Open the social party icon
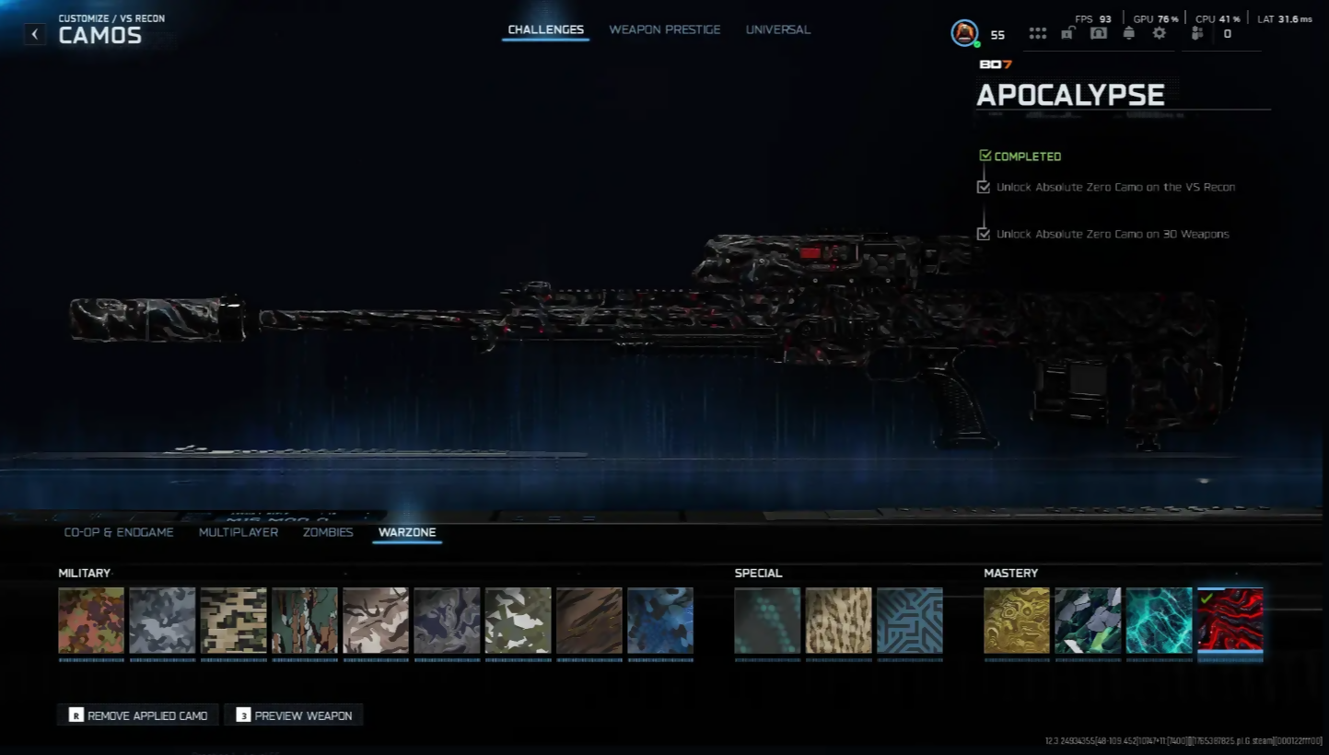Screen dimensions: 1329x755 1197,33
